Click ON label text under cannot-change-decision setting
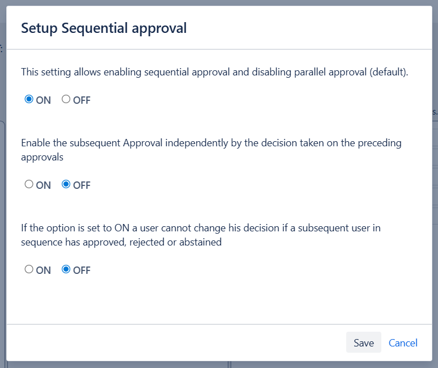Viewport: 438px width, 368px height. coord(44,270)
